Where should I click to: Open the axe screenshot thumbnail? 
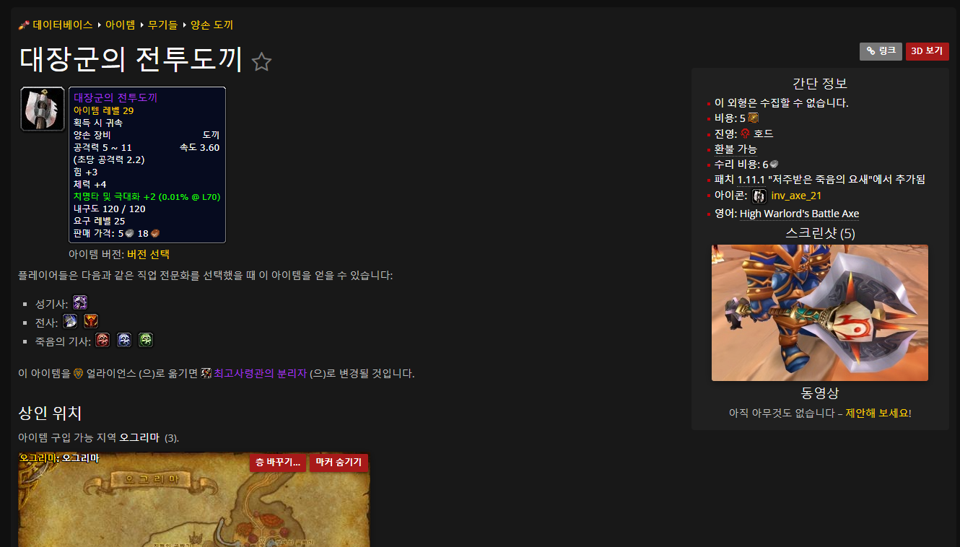click(x=820, y=312)
